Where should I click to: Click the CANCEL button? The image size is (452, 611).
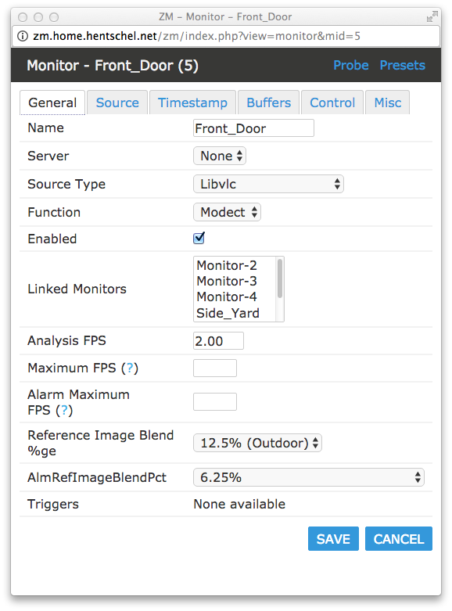399,539
